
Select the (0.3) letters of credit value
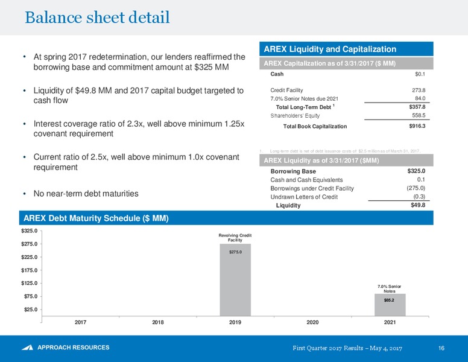pyautogui.click(x=419, y=197)
